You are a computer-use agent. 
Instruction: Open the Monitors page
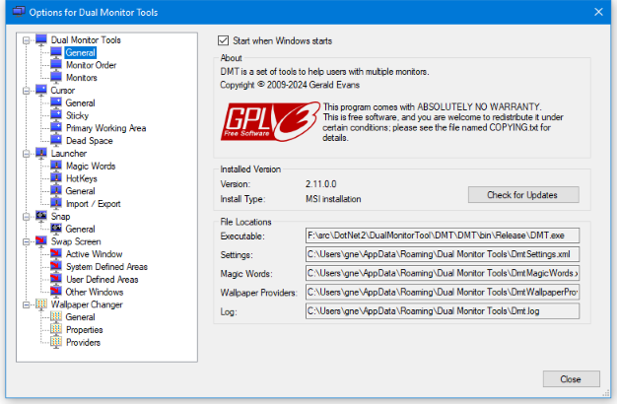[82, 78]
